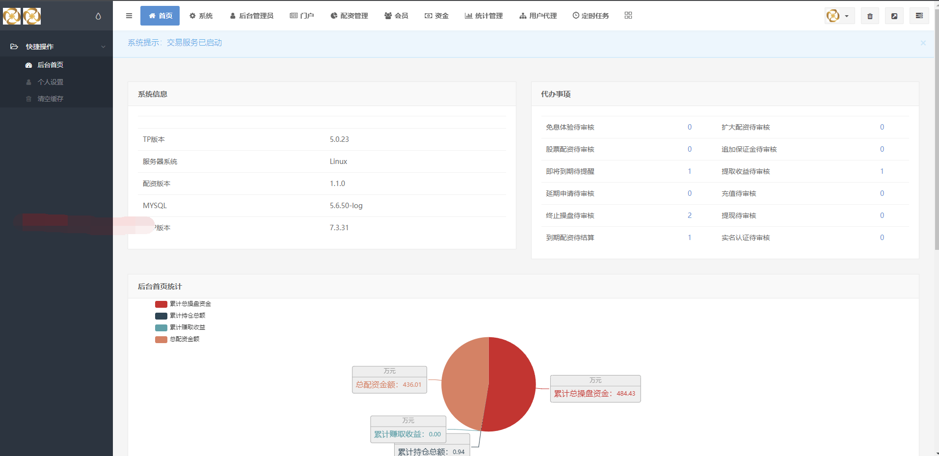Click the water drop theme icon
The height and width of the screenshot is (456, 939).
(98, 16)
